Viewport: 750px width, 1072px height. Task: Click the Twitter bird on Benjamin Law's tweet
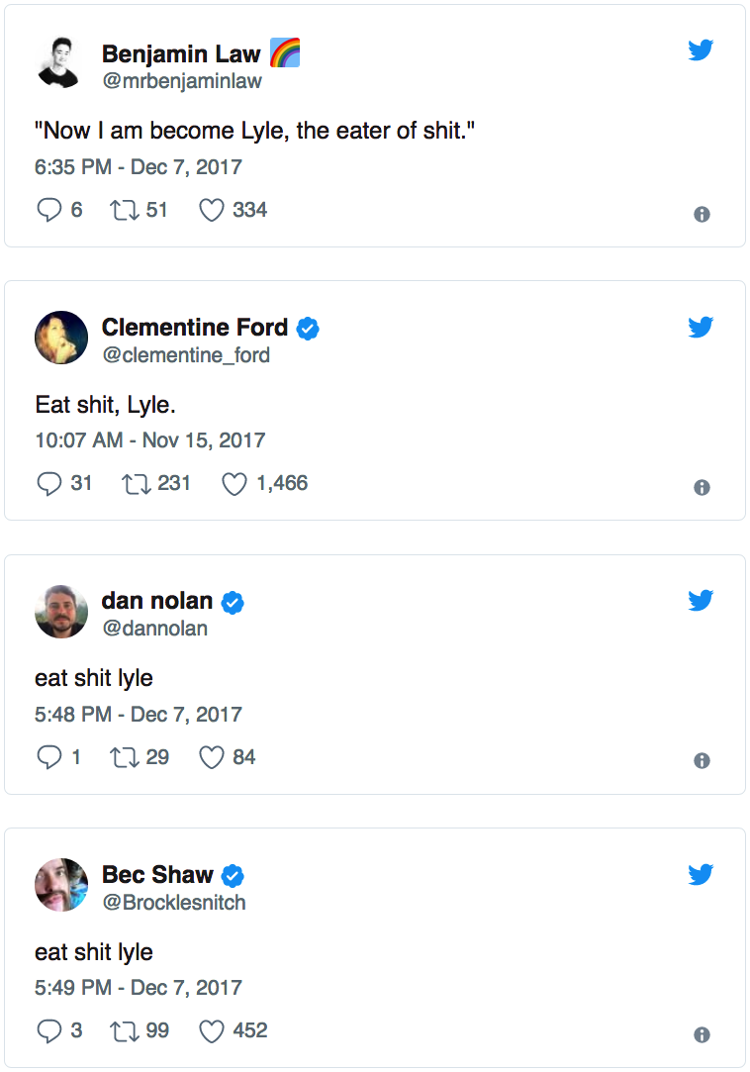[x=701, y=50]
